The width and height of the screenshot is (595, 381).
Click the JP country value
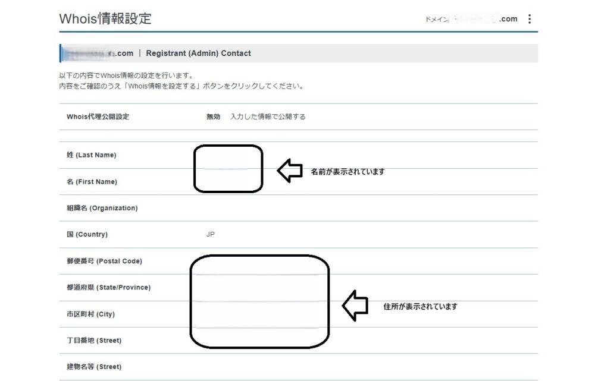[x=211, y=235]
